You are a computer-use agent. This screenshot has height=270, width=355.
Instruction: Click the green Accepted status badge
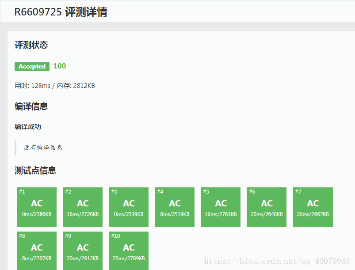tap(32, 66)
